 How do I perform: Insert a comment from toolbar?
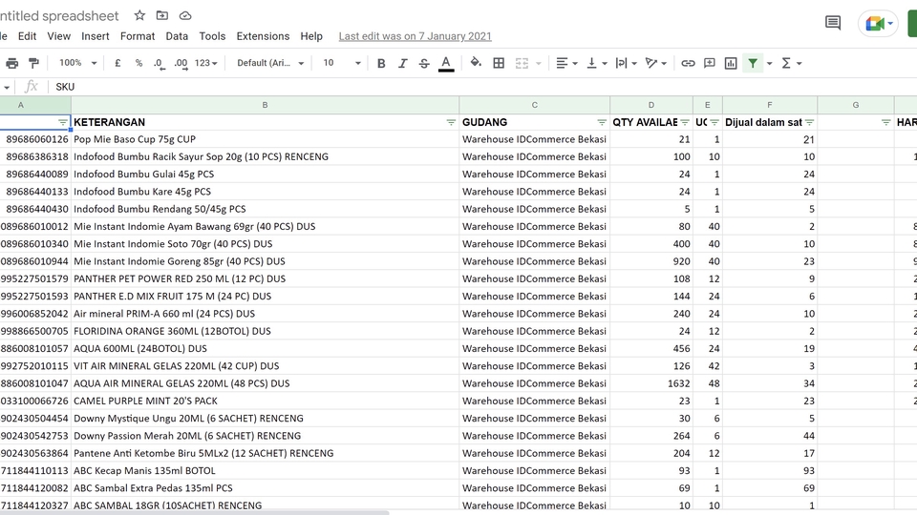point(710,63)
